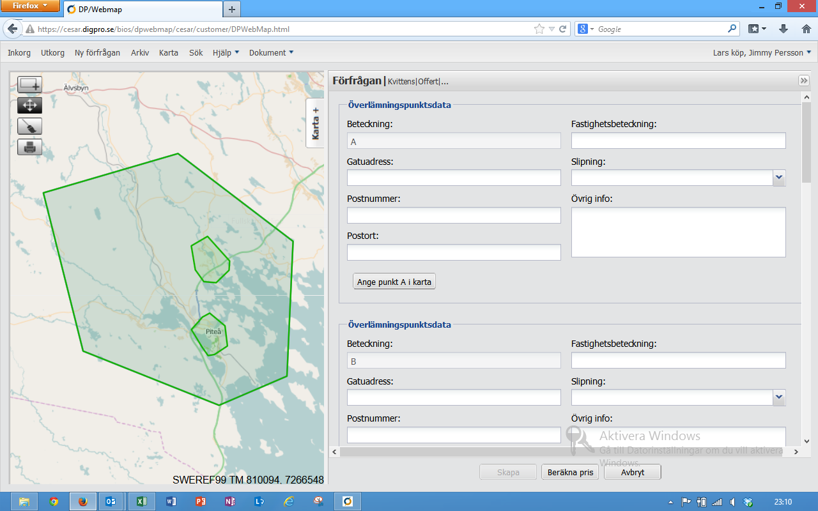The width and height of the screenshot is (818, 511).
Task: Click the Piteå label on map
Action: coord(213,332)
